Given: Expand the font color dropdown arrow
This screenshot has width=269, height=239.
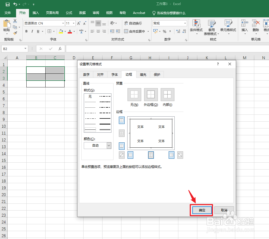Looking at the screenshot, I should point(74,31).
